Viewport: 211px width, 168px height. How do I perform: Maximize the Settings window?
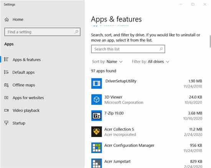(x=193, y=5)
